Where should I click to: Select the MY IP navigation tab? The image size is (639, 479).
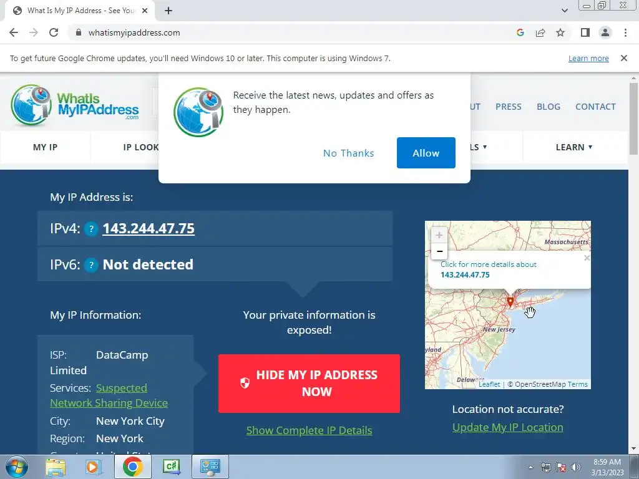[45, 147]
